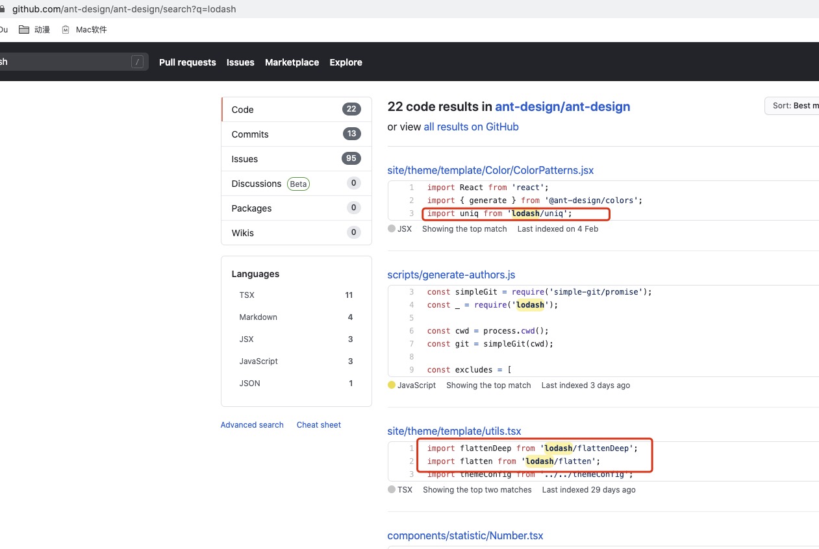Screen dimensions: 819x549
Task: Click the Issues count badge 95
Action: tap(351, 158)
